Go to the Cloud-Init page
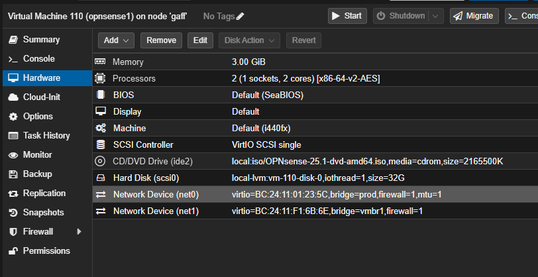The width and height of the screenshot is (538, 277). pyautogui.click(x=41, y=97)
